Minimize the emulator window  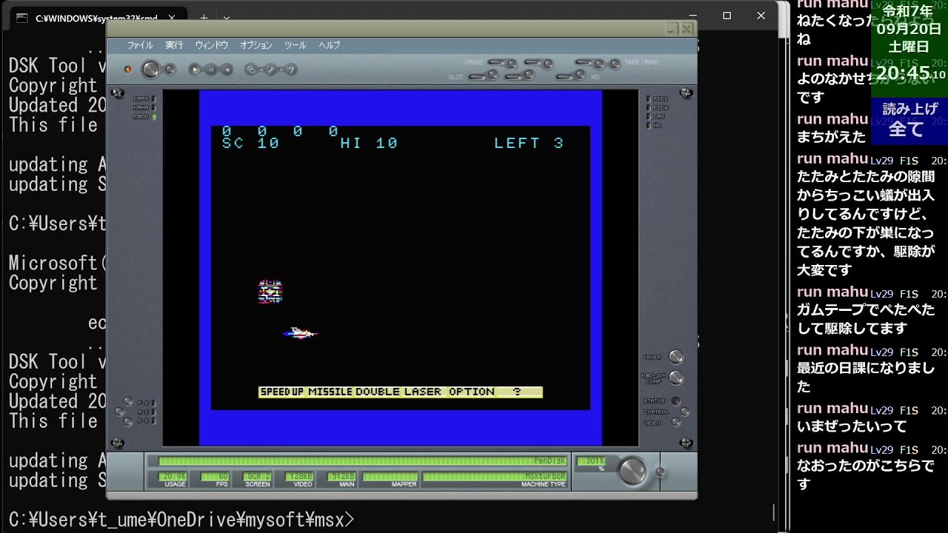point(670,29)
